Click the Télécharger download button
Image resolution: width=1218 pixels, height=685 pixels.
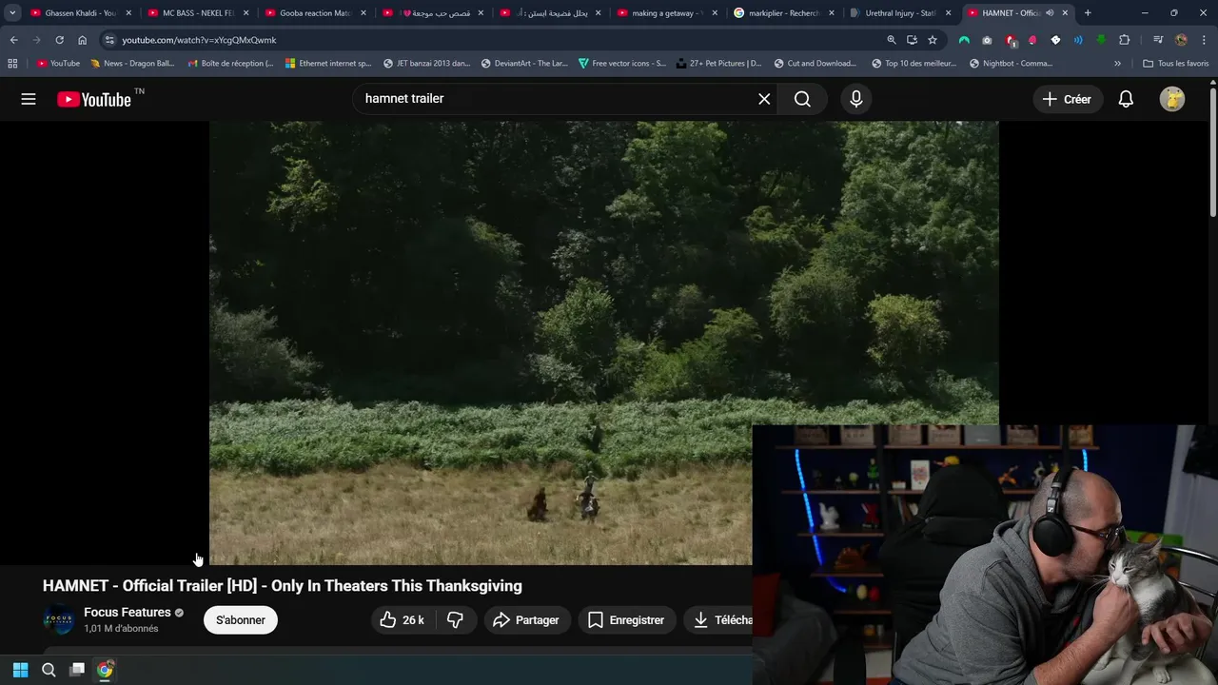718,620
